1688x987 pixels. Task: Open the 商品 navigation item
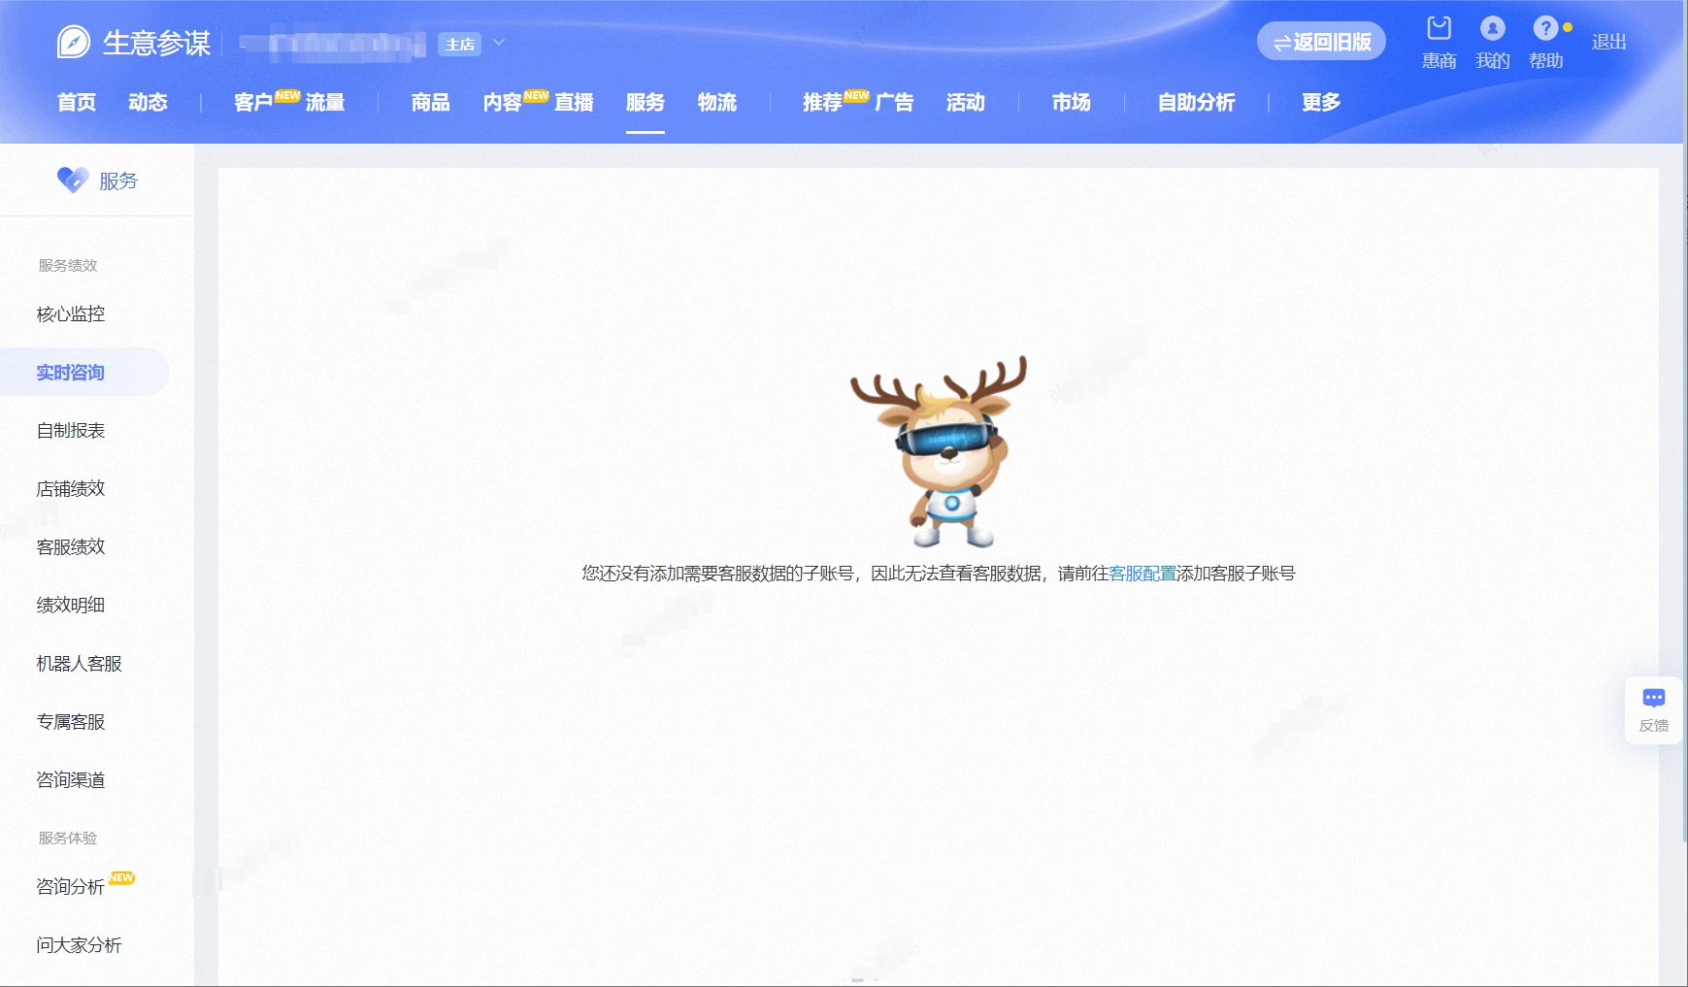coord(430,103)
